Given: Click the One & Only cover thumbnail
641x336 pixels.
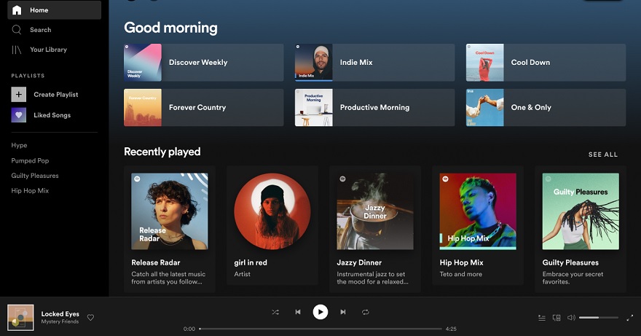Looking at the screenshot, I should [x=485, y=107].
